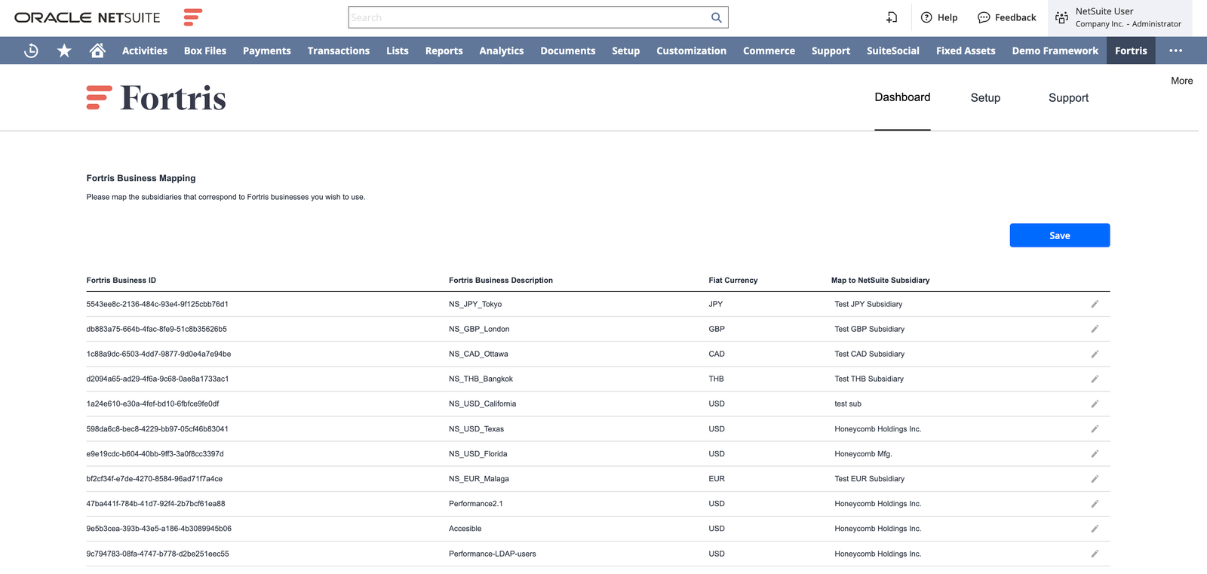This screenshot has height=574, width=1207.
Task: Click the Help question mark icon
Action: (926, 17)
